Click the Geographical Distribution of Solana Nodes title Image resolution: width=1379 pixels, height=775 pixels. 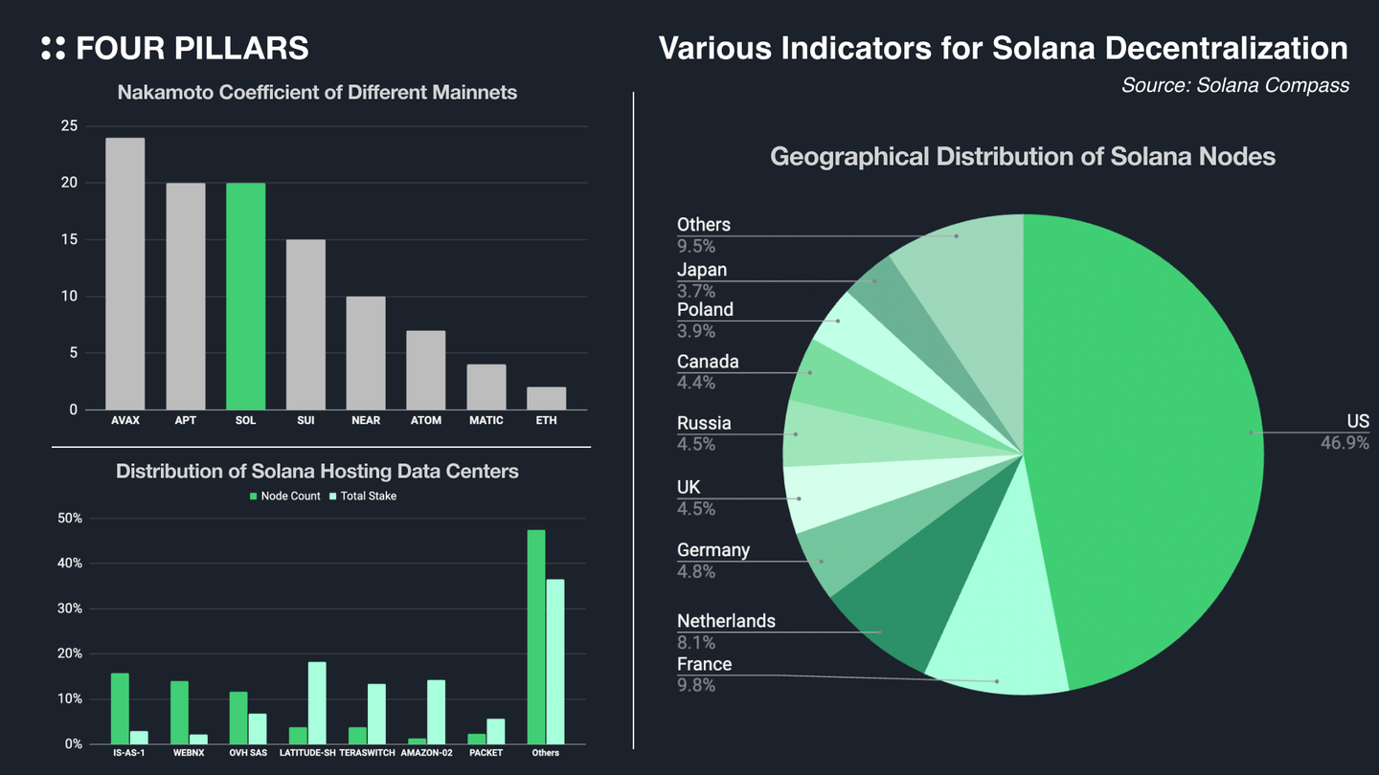(1023, 156)
